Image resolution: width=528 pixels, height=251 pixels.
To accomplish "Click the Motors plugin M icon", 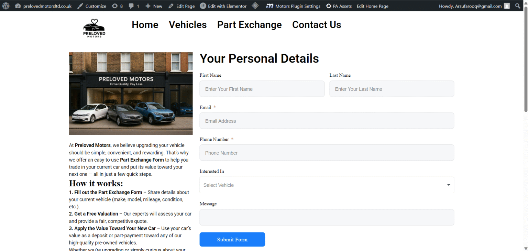I will (x=270, y=6).
